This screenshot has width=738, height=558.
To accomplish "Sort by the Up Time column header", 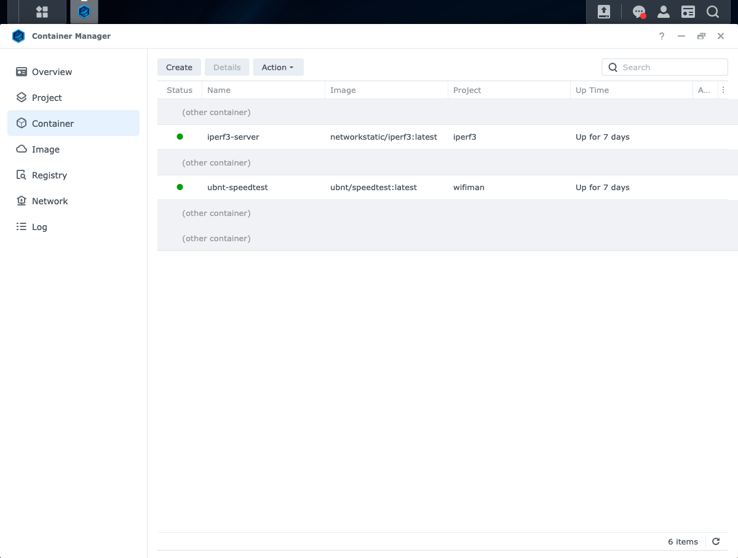I will pyautogui.click(x=632, y=90).
